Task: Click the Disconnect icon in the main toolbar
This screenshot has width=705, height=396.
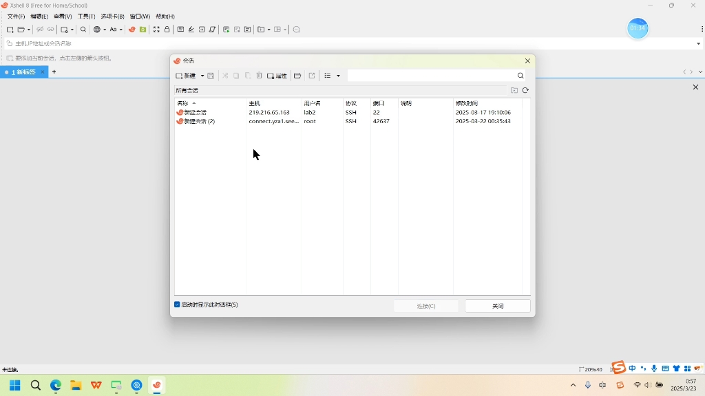Action: click(x=40, y=30)
